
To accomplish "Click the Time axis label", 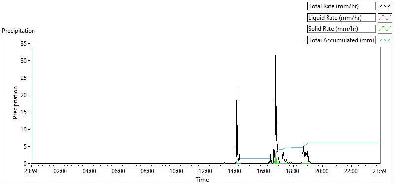I will tap(202, 180).
